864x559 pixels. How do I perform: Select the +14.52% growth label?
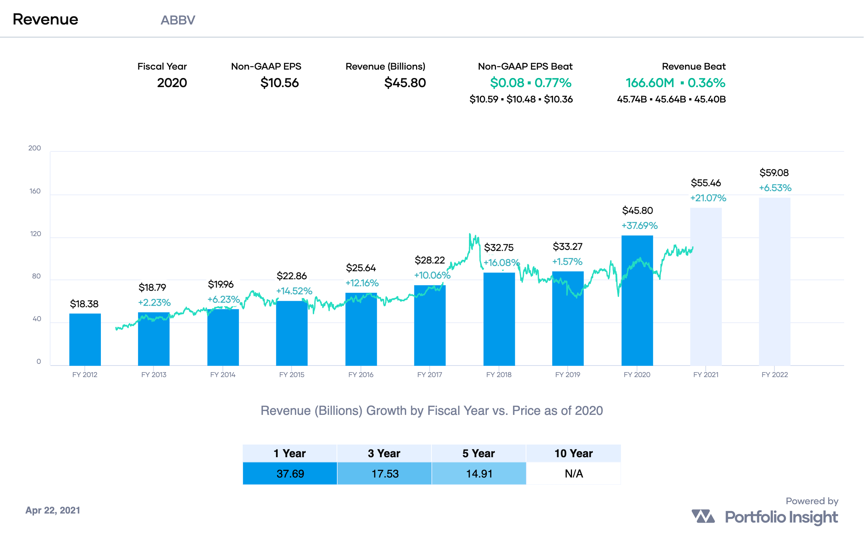pos(294,291)
